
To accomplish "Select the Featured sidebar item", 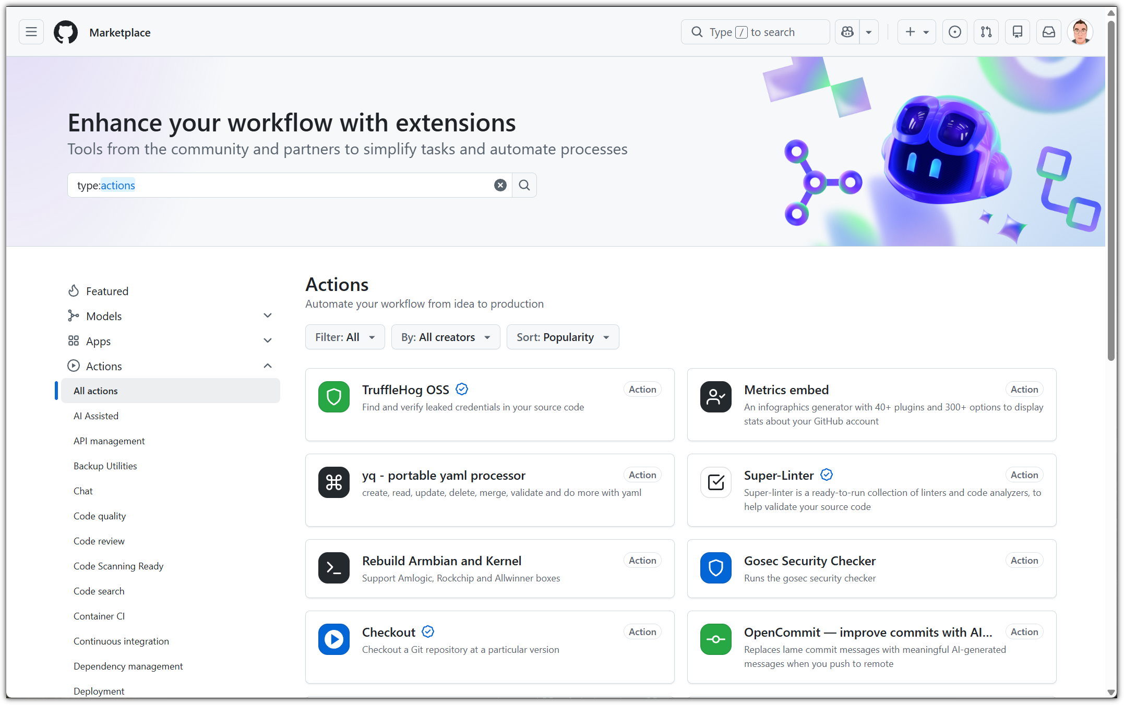I will pos(107,291).
